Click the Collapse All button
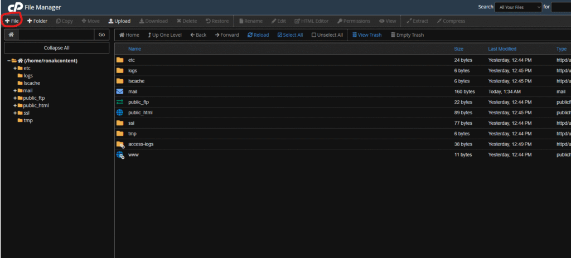This screenshot has width=571, height=258. coord(56,48)
